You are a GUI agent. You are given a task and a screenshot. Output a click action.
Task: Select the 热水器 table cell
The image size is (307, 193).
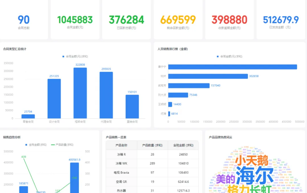121,190
